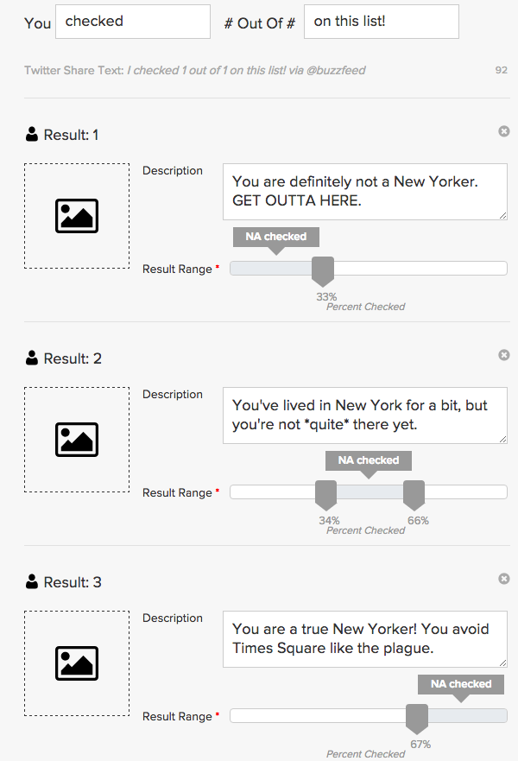
Task: Upload image in Result 1 placeholder
Action: (77, 216)
